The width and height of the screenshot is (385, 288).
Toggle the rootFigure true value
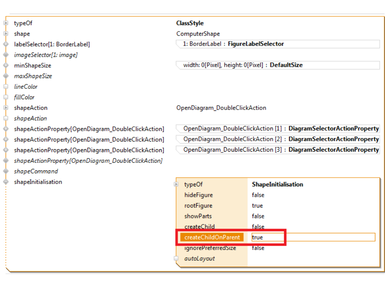(257, 206)
